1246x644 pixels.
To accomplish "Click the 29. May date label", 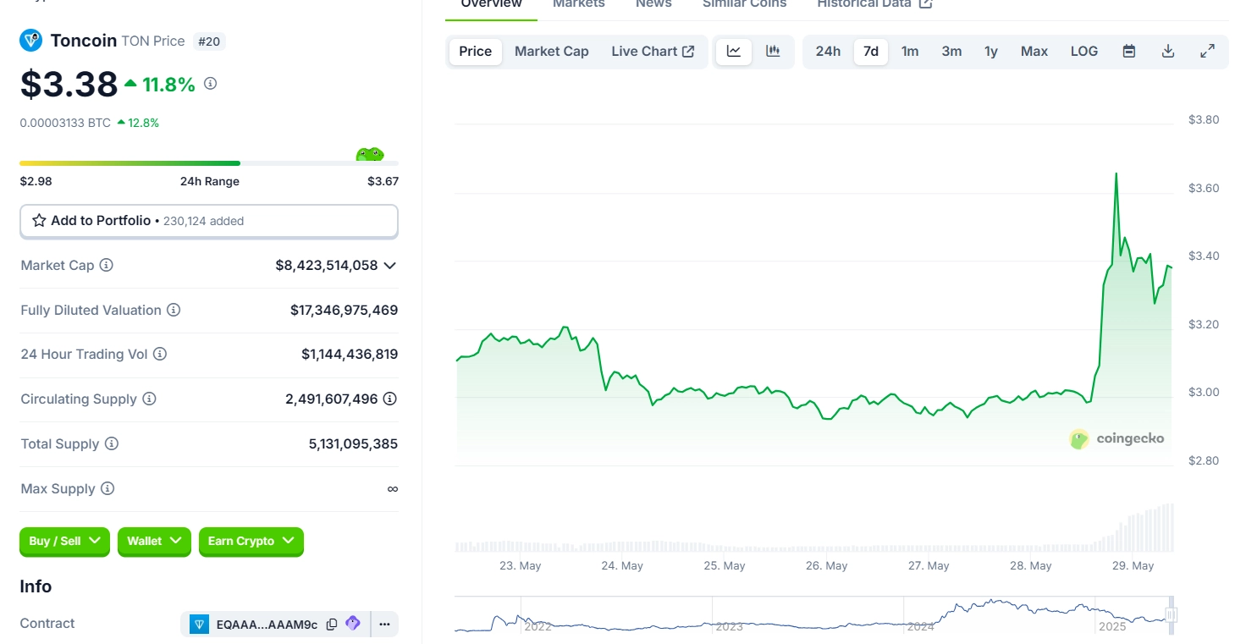I will tap(1133, 566).
